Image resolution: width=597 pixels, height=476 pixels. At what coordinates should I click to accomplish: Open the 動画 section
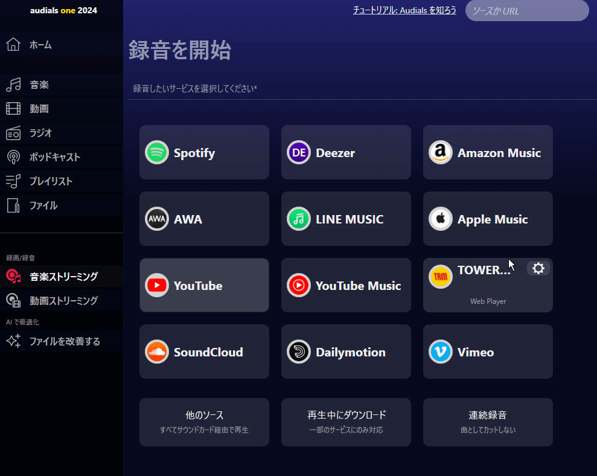[x=62, y=109]
